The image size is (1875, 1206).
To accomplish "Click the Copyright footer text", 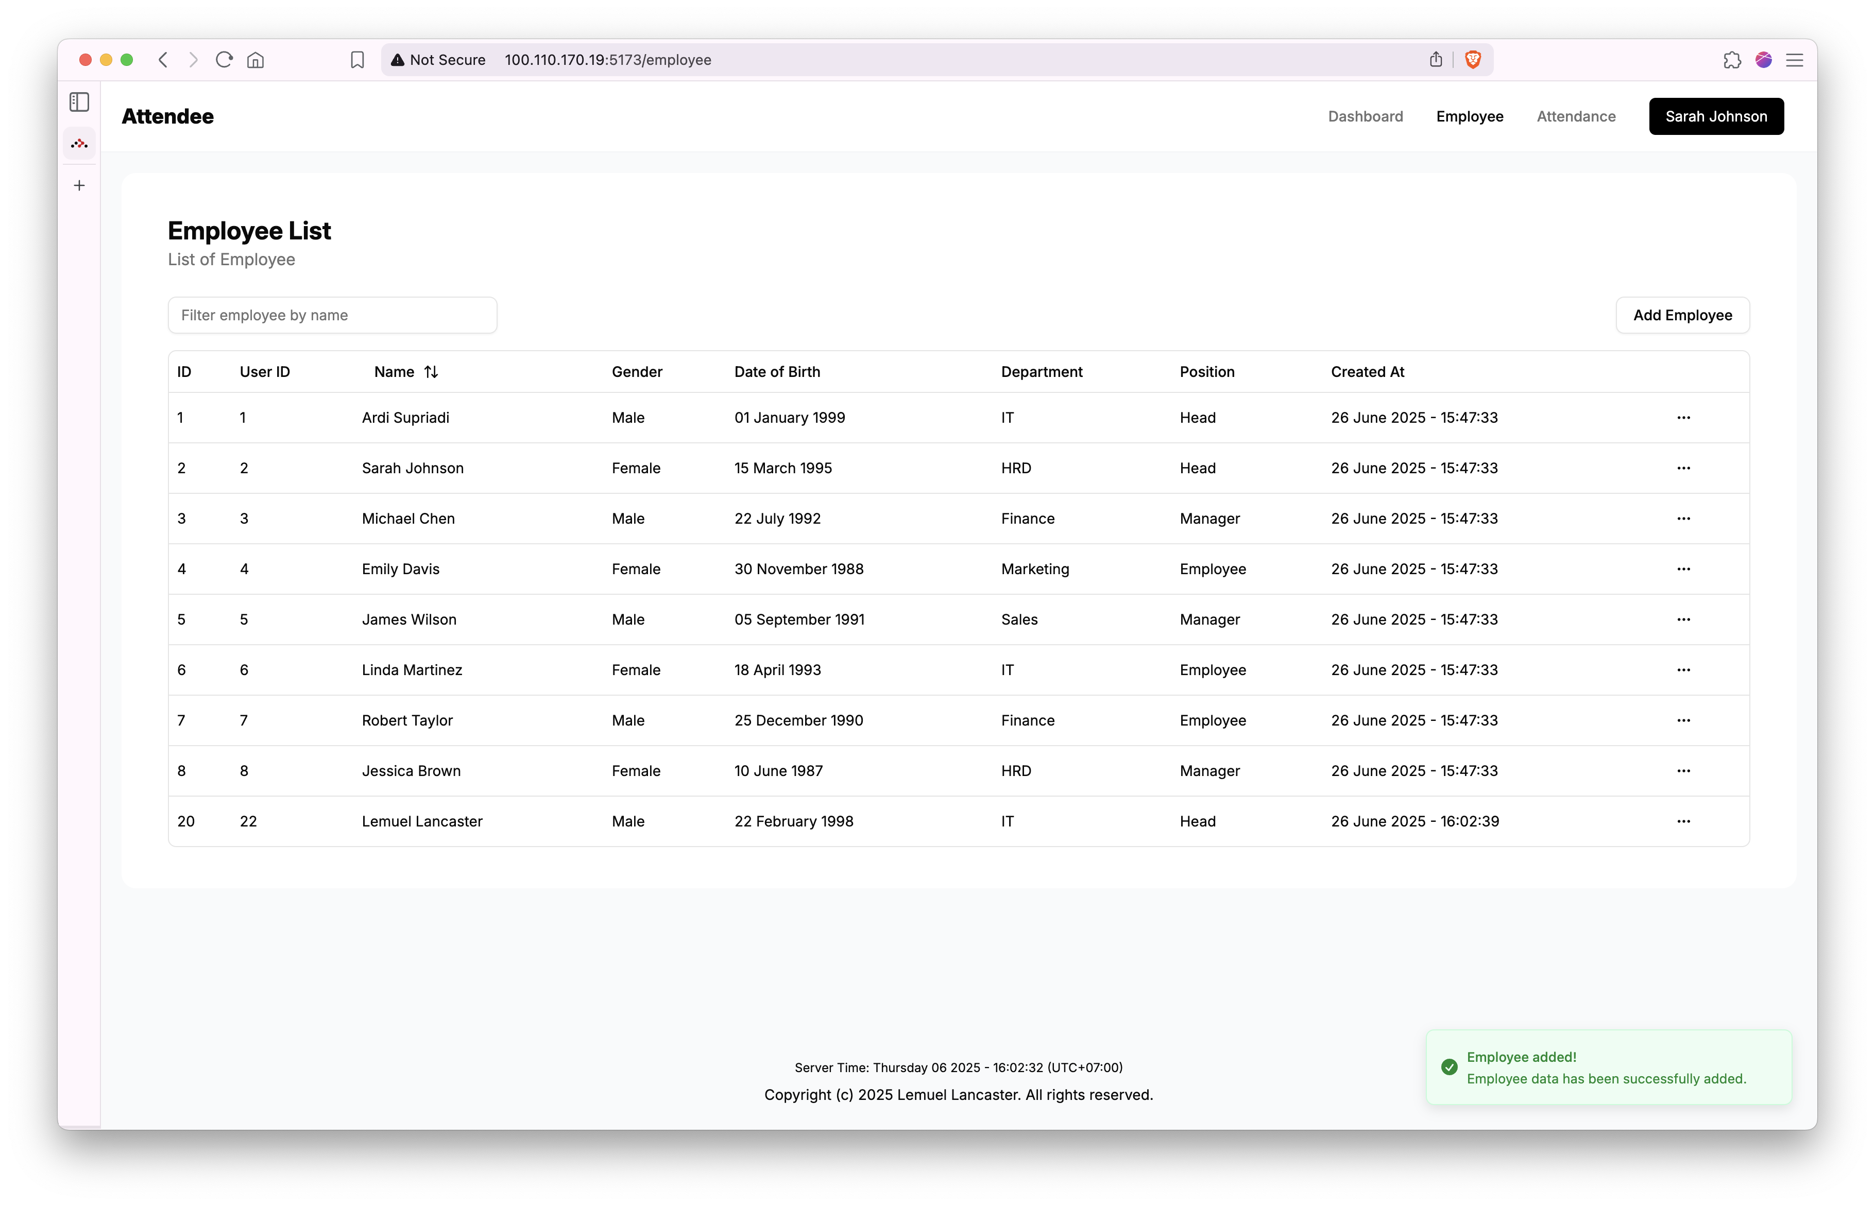I will click(959, 1095).
